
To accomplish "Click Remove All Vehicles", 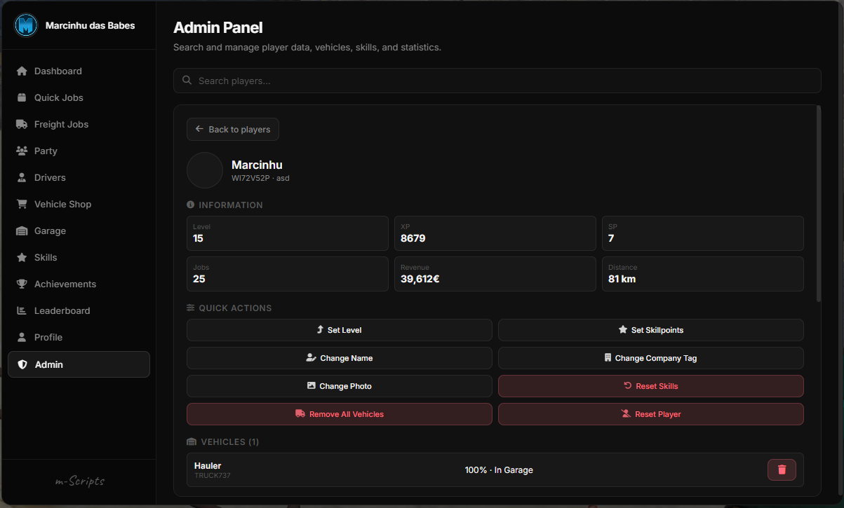I will 340,414.
